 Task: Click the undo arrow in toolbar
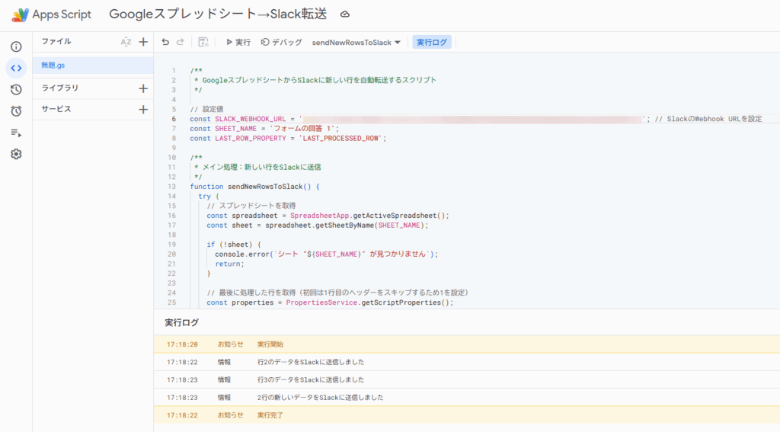[x=165, y=43]
